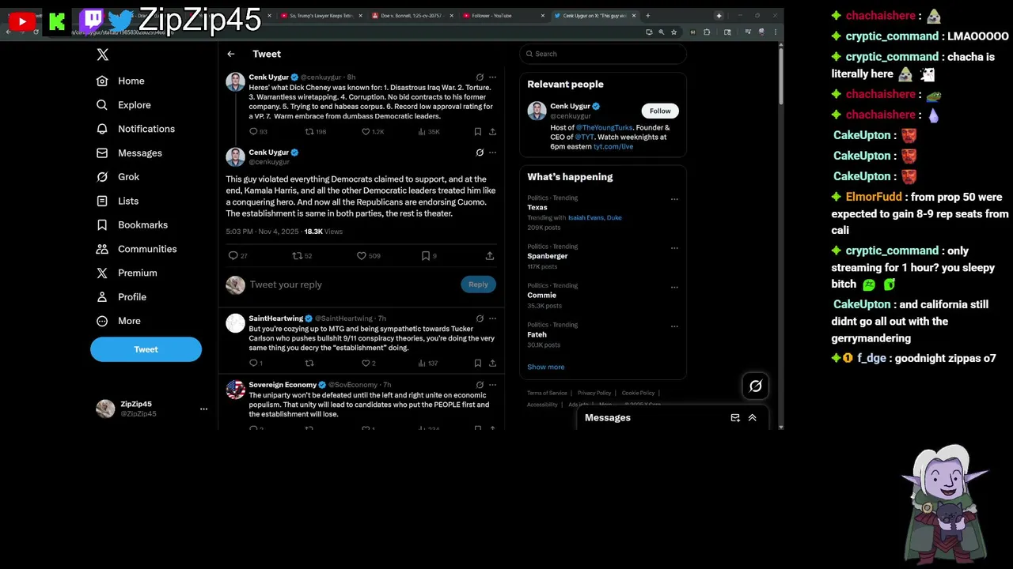The height and width of the screenshot is (569, 1013).
Task: Bookmark the Dick Cheney tweet
Action: point(477,132)
